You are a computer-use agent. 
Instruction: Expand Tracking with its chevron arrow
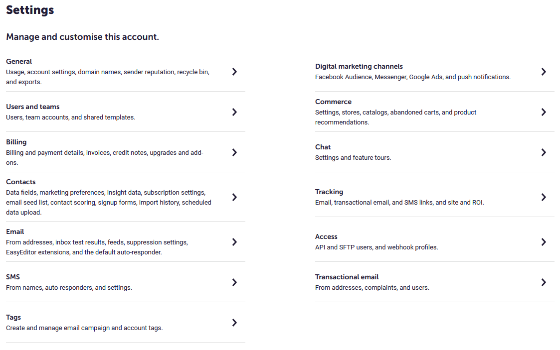[x=543, y=197]
